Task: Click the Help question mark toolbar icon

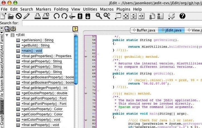Action: (182, 16)
